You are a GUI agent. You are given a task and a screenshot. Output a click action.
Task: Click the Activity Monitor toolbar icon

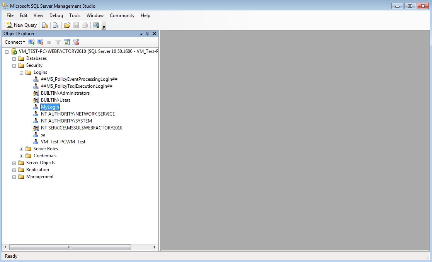95,25
